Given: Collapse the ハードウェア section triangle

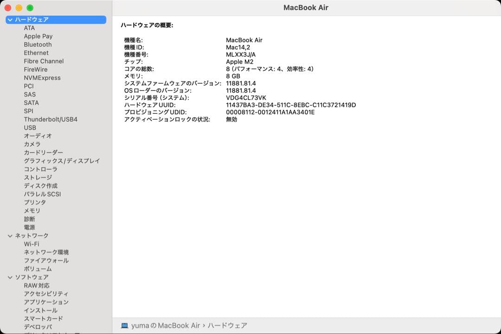Looking at the screenshot, I should click(x=10, y=20).
